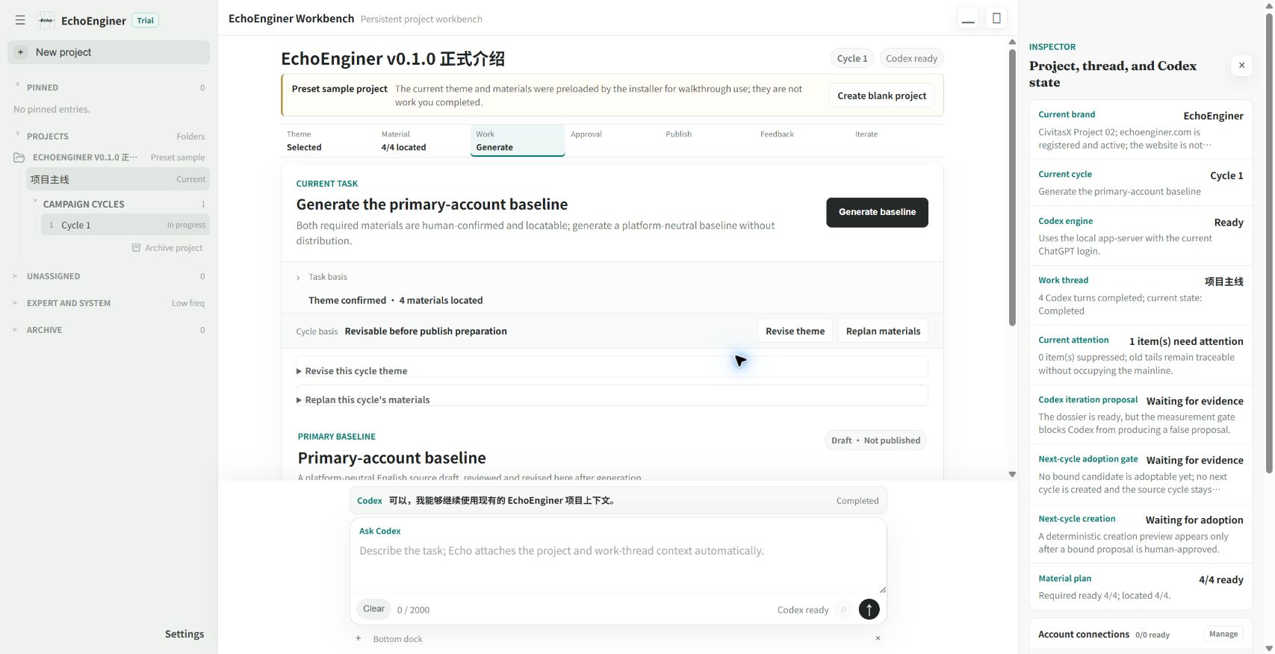Click the Codex Completed message bar
The image size is (1275, 654).
coord(618,501)
